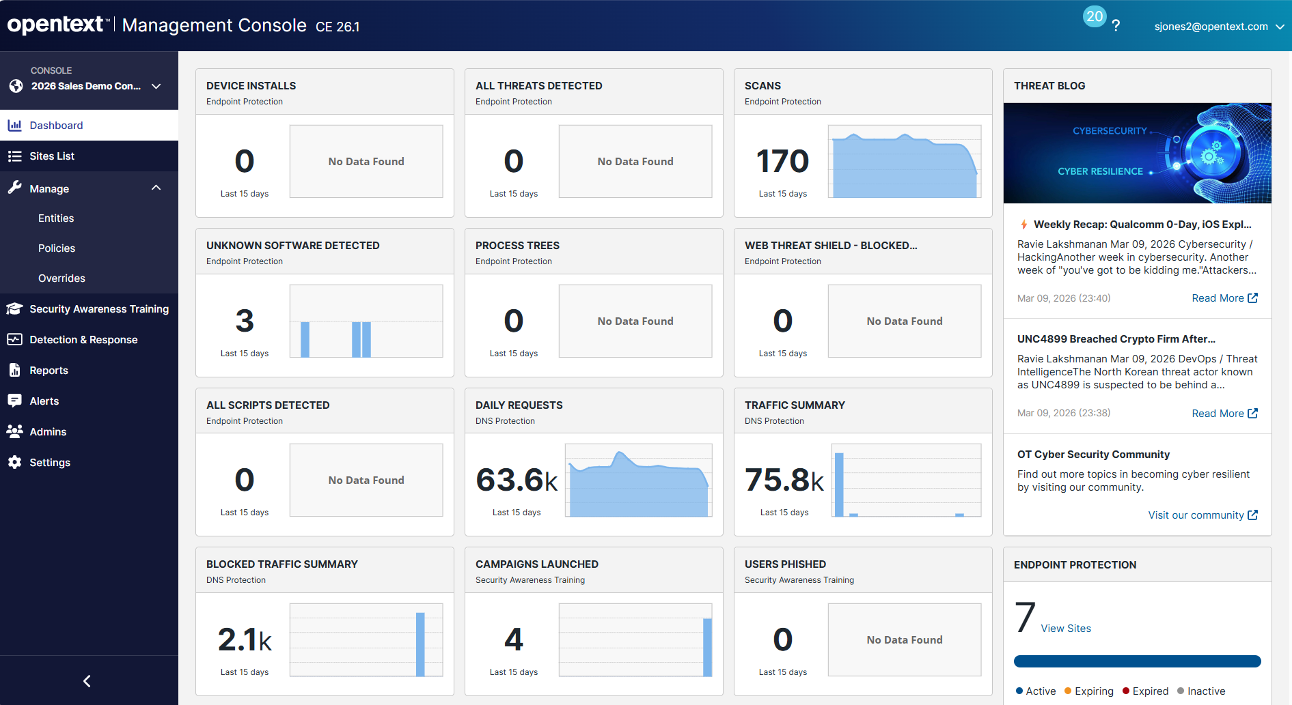Click the notifications badge showing 20
The image size is (1292, 705).
pos(1094,16)
